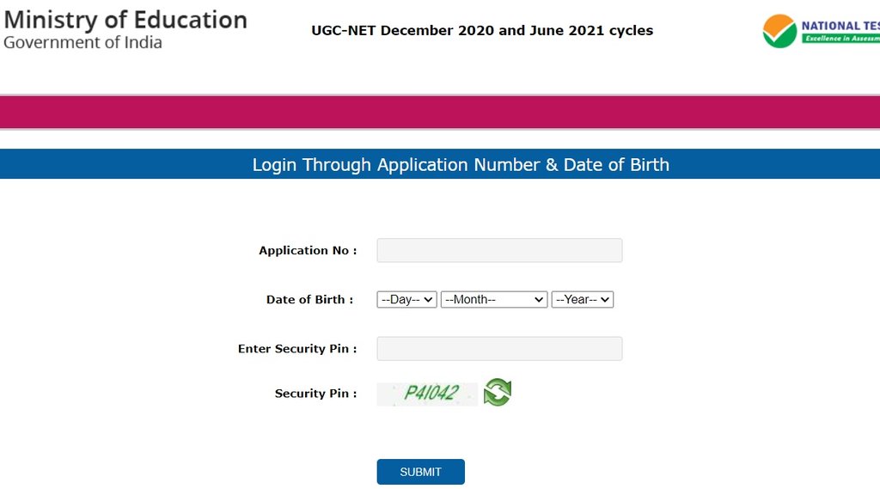Click the Government of India text
The height and width of the screenshot is (489, 880).
pyautogui.click(x=82, y=42)
